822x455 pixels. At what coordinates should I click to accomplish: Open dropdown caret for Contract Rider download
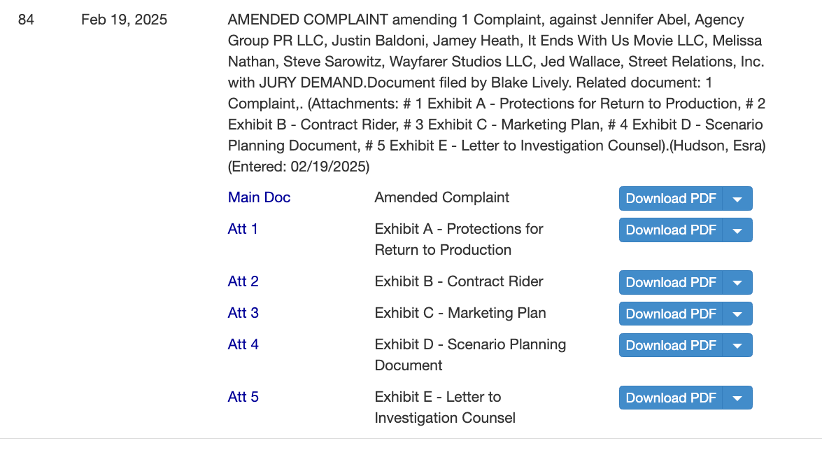tap(737, 282)
